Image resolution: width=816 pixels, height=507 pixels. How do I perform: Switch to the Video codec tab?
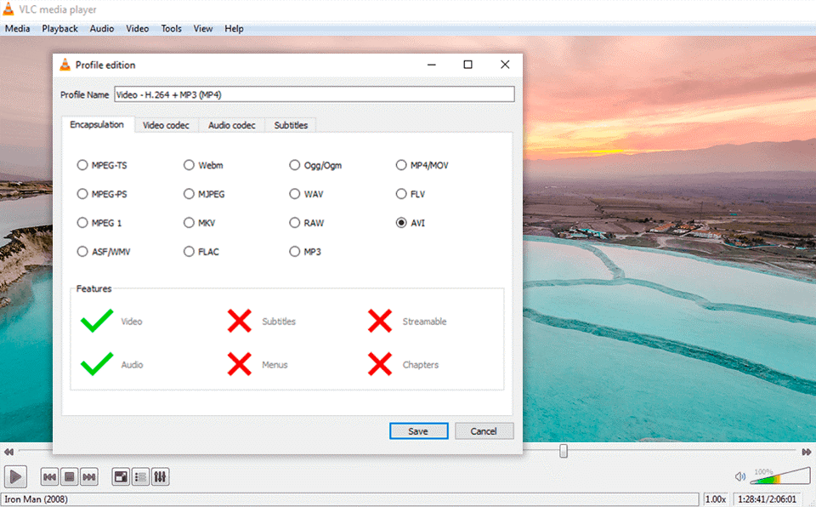(166, 125)
